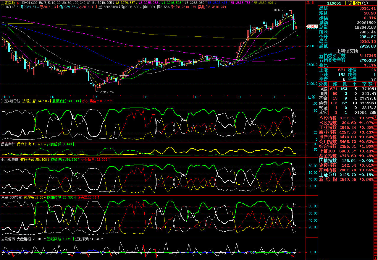Click 短线获利:4.648 value label
378x260 pixels.
pyautogui.click(x=88, y=239)
